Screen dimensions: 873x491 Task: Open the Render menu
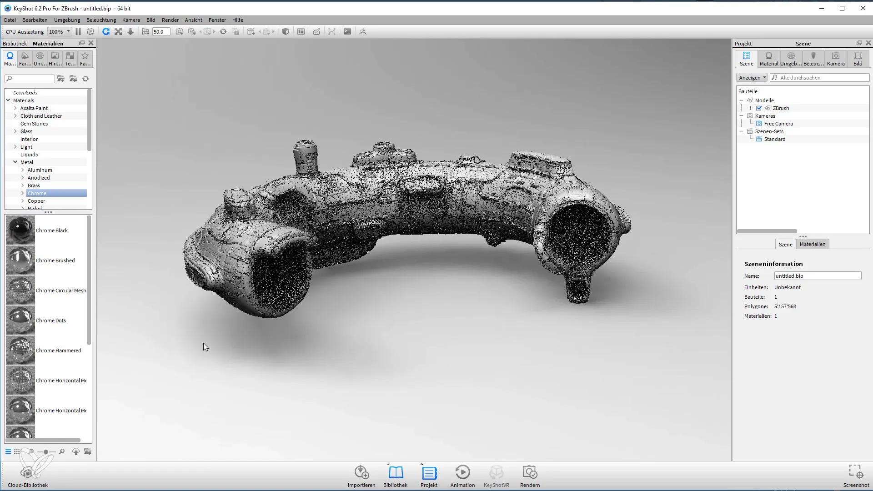(170, 20)
